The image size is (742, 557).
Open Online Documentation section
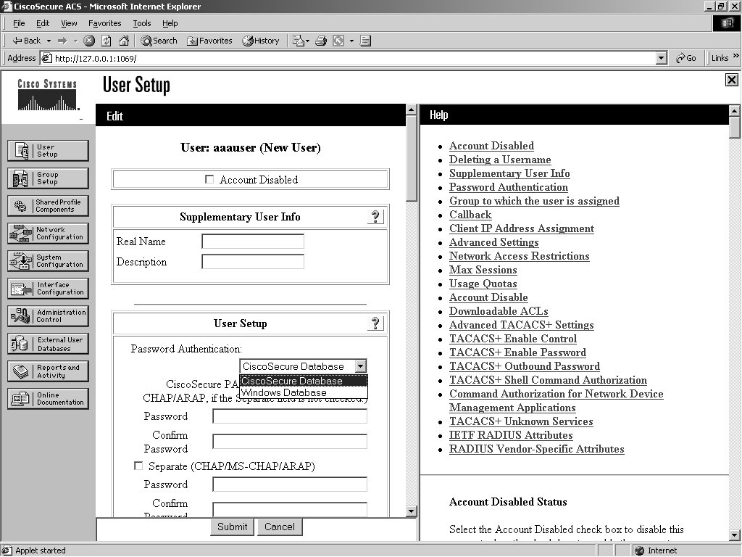pos(48,399)
